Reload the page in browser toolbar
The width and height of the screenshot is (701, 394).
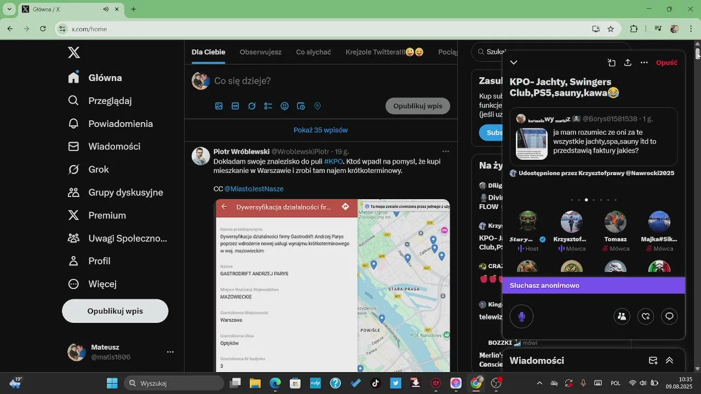click(x=43, y=29)
